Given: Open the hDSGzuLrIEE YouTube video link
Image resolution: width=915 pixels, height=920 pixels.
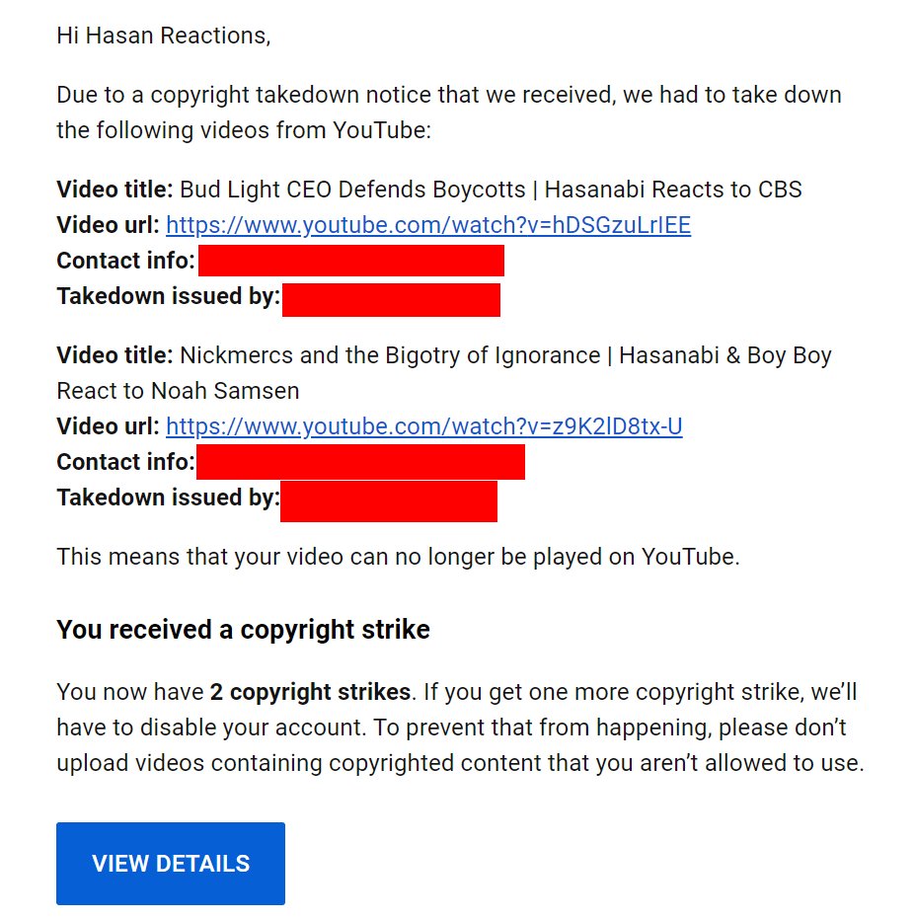Looking at the screenshot, I should pos(428,225).
